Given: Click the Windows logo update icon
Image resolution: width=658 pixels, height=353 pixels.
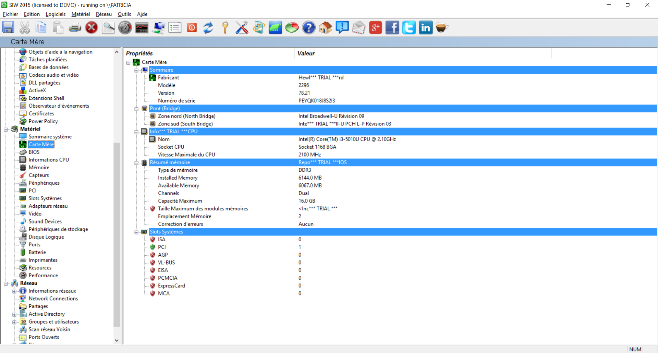Looking at the screenshot, I should coord(259,27).
